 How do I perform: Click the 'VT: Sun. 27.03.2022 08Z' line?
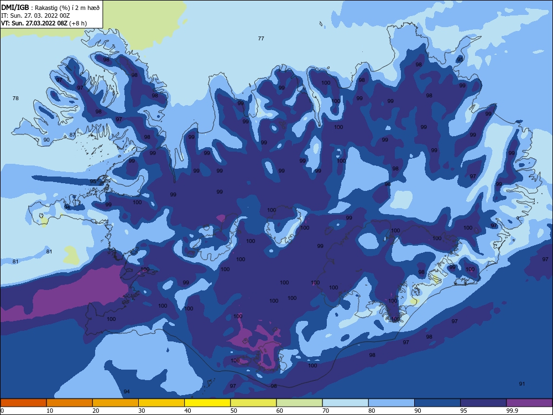(34, 23)
